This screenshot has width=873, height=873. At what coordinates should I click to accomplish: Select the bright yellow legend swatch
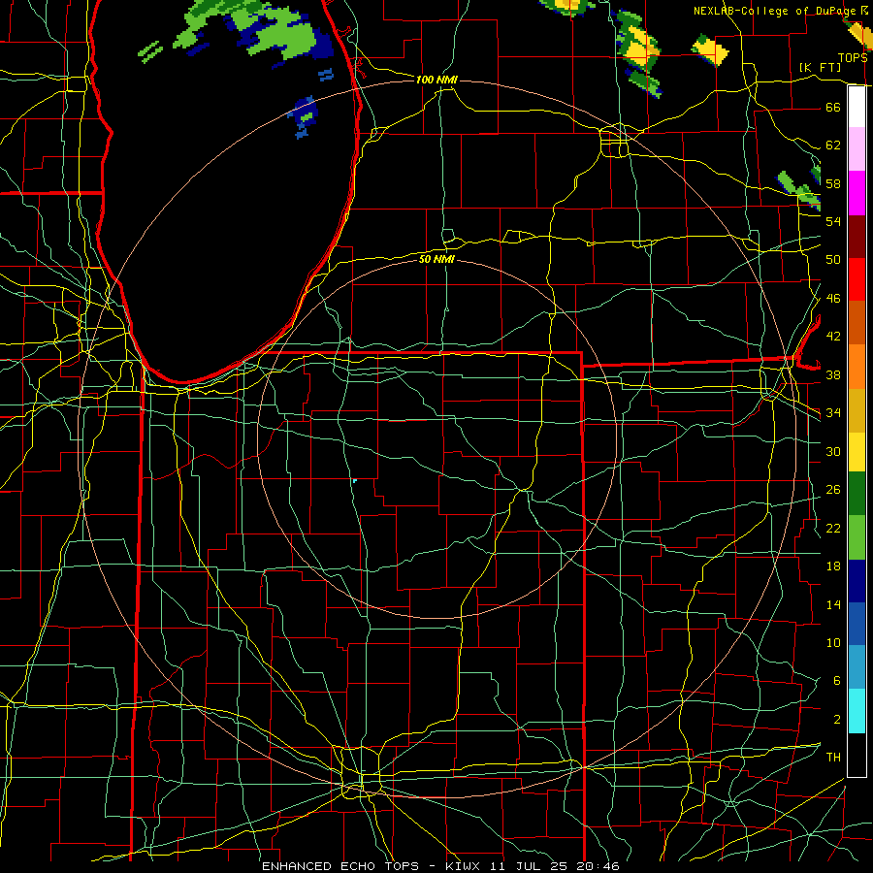coord(857,452)
